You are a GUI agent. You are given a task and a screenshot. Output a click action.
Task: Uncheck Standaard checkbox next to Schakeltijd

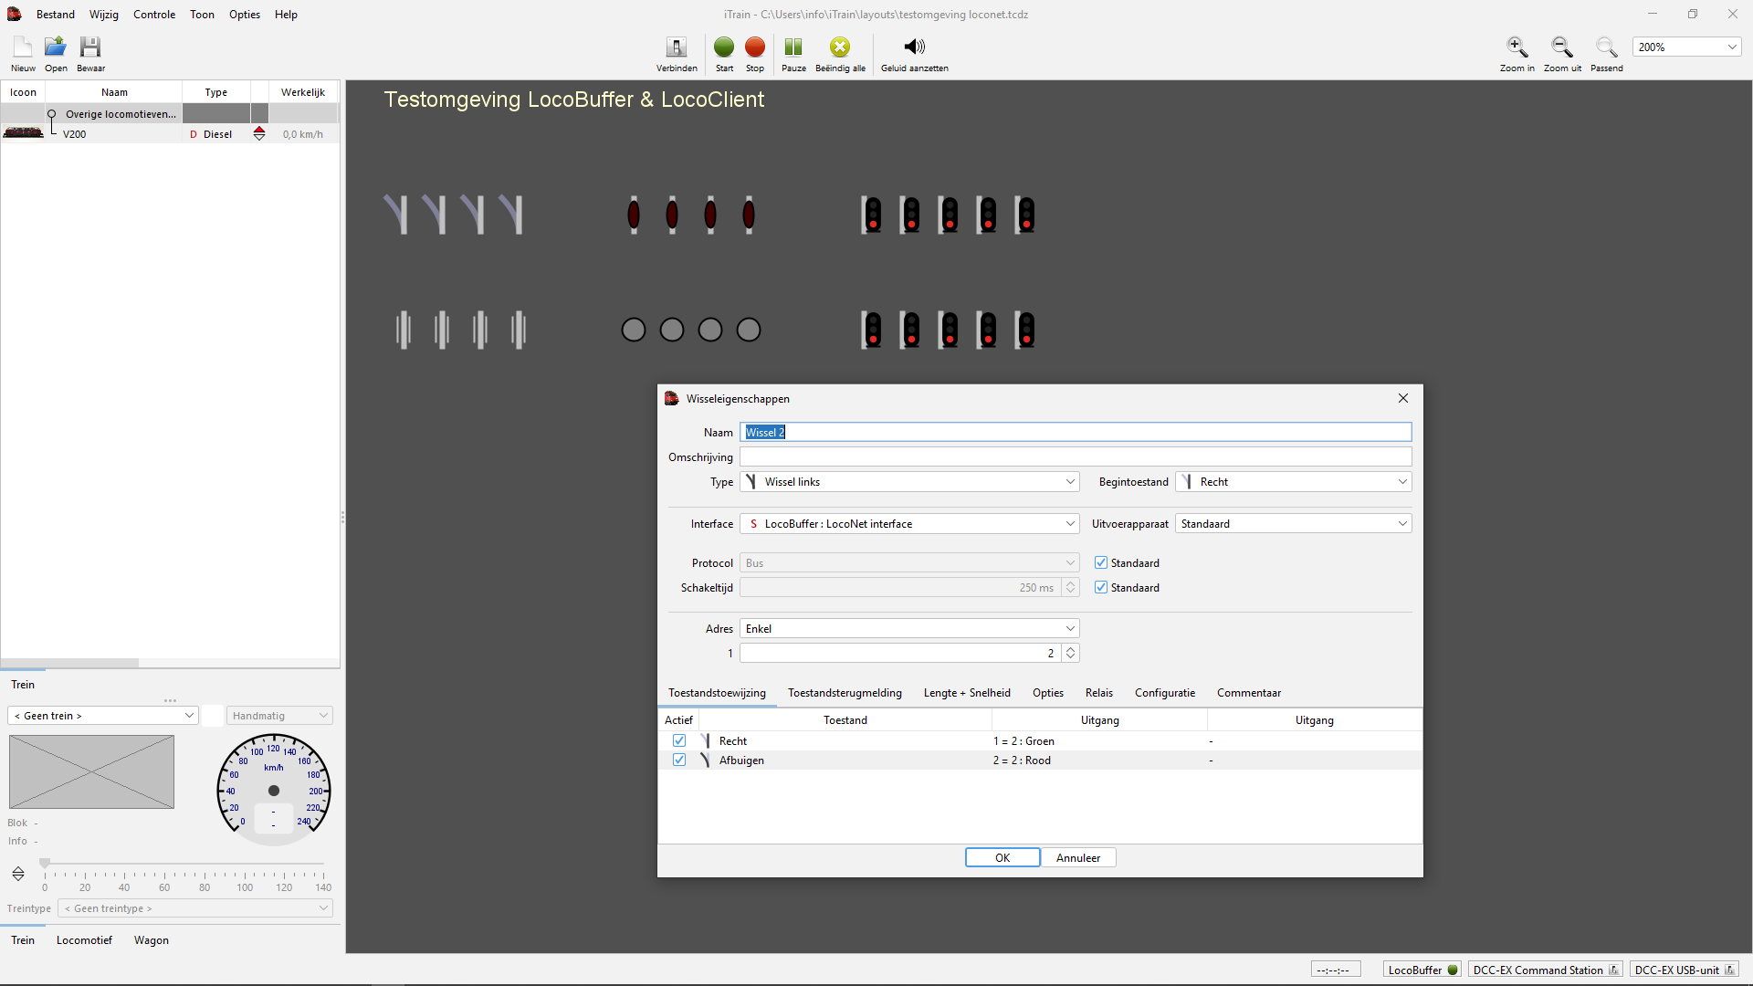(x=1101, y=588)
